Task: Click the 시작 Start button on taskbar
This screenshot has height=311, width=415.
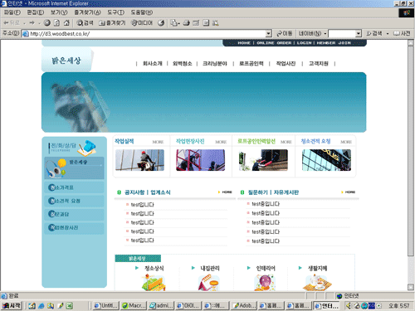Action: (11, 306)
